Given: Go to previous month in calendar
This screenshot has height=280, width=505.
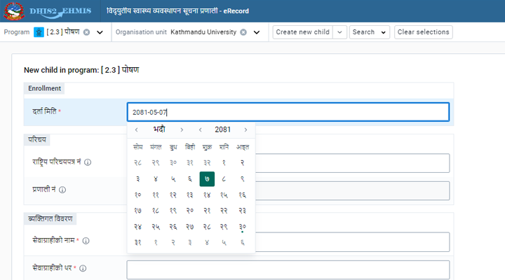Looking at the screenshot, I should tap(136, 129).
